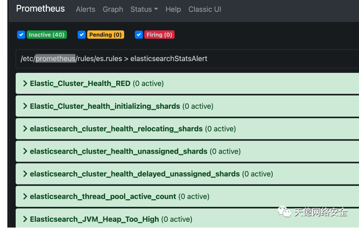Viewport: 359px width, 228px height.
Task: Expand Elasticsearch_JVM_Heap_Too_High chevron
Action: (x=25, y=219)
